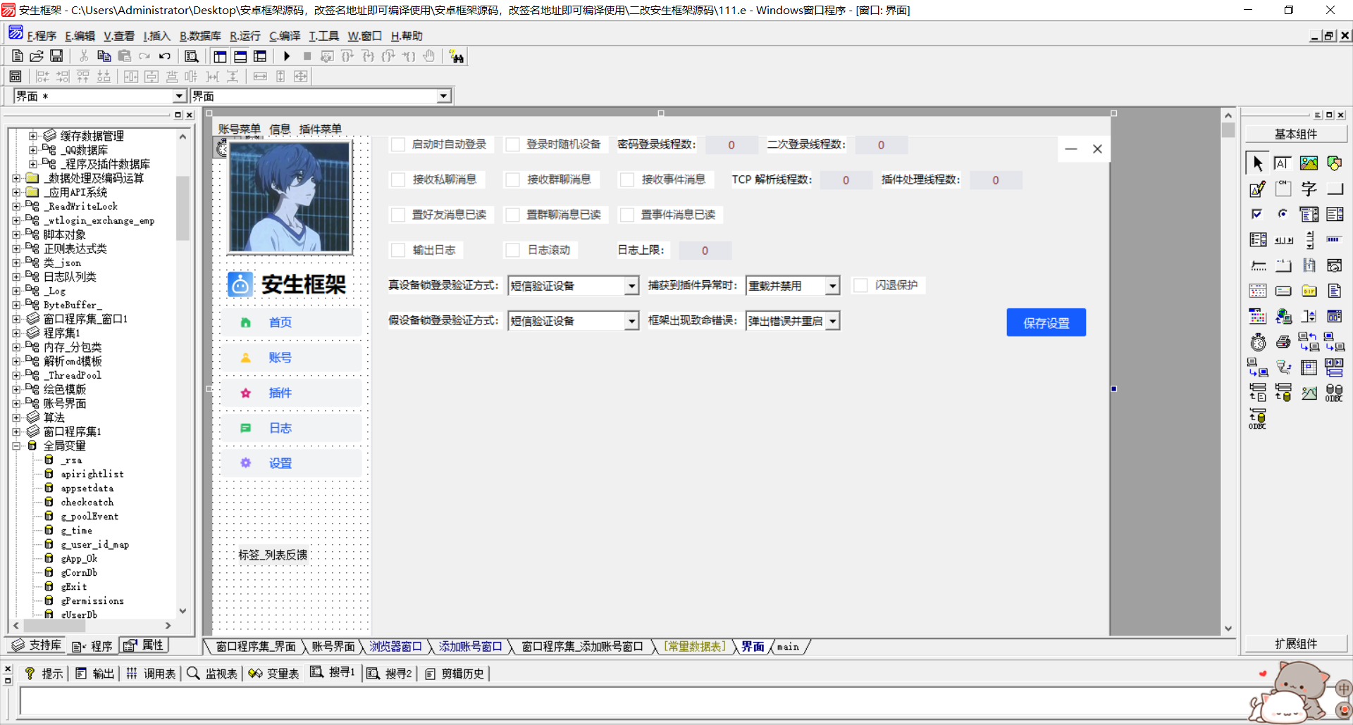Enable the 启动时自动登录 checkbox

point(399,144)
